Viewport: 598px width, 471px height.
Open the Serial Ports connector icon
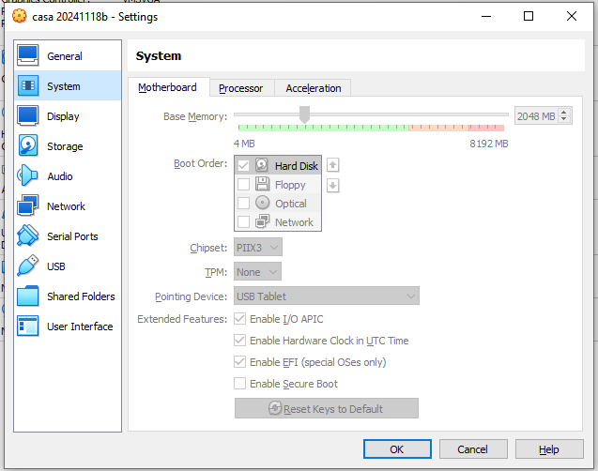tap(27, 235)
